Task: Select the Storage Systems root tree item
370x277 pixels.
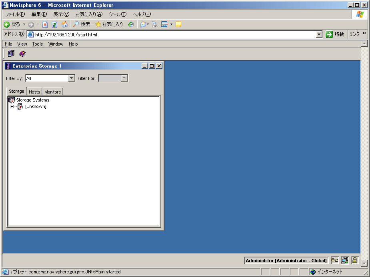Action: point(32,100)
